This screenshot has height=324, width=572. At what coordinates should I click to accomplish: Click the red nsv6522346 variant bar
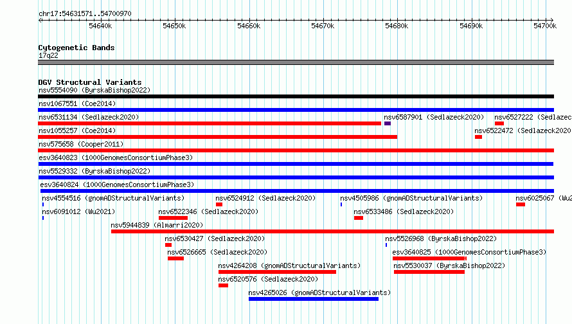click(174, 218)
